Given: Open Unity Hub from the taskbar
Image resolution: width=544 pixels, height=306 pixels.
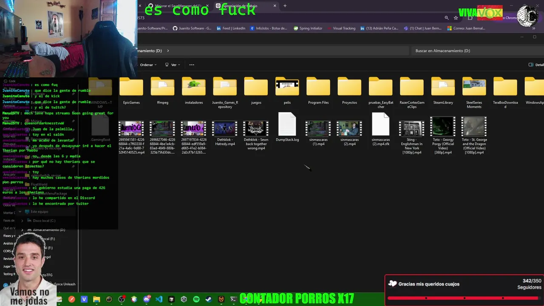Looking at the screenshot, I should tap(184, 299).
